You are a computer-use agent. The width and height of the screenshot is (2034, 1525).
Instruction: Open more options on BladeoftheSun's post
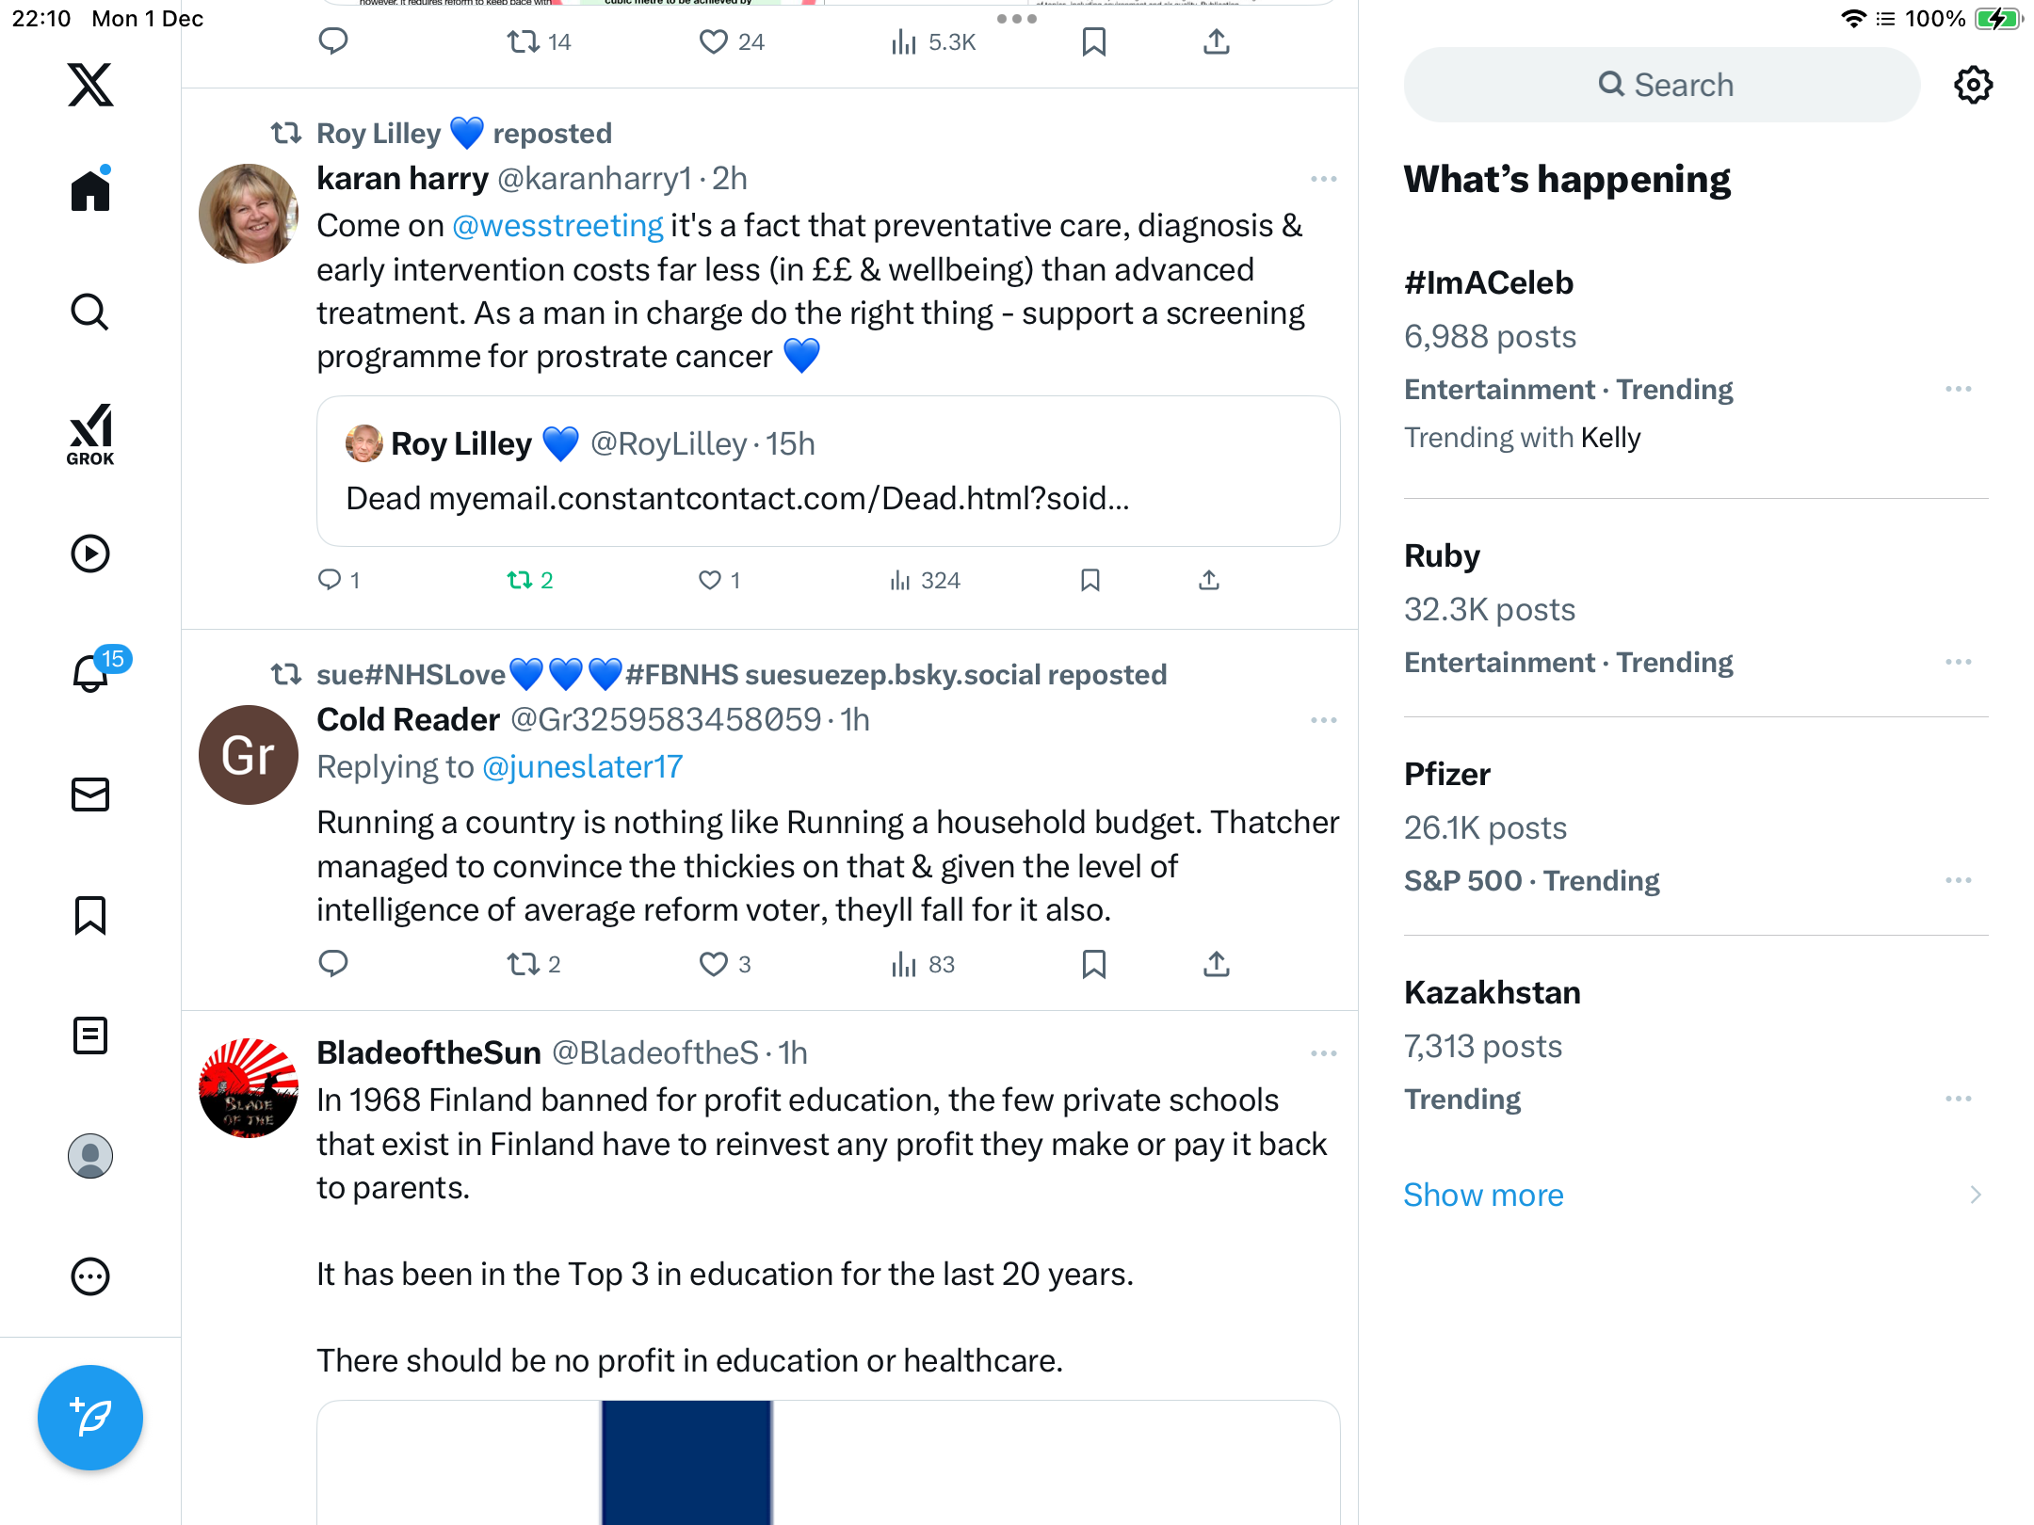(x=1323, y=1053)
